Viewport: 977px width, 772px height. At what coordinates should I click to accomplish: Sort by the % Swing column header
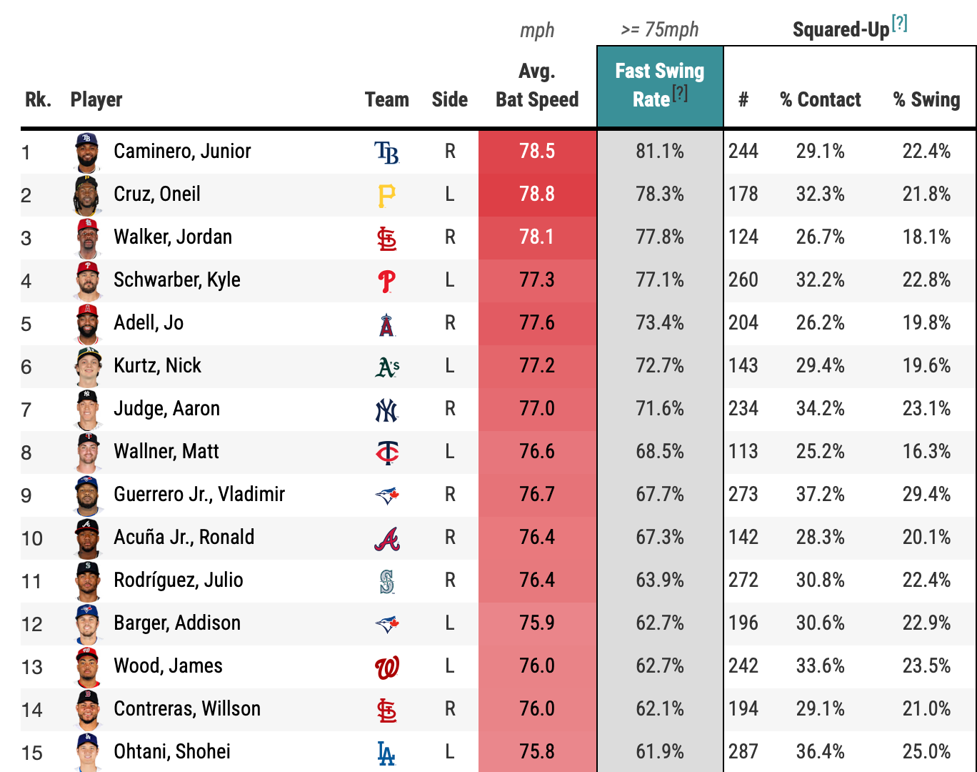click(x=926, y=100)
